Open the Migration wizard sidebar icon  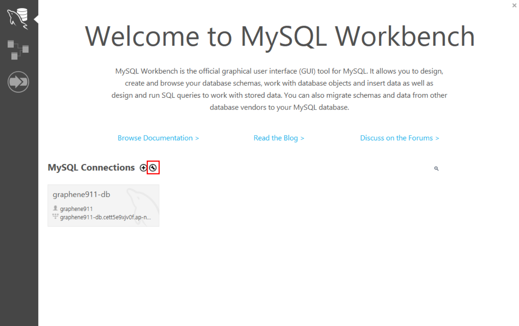18,82
